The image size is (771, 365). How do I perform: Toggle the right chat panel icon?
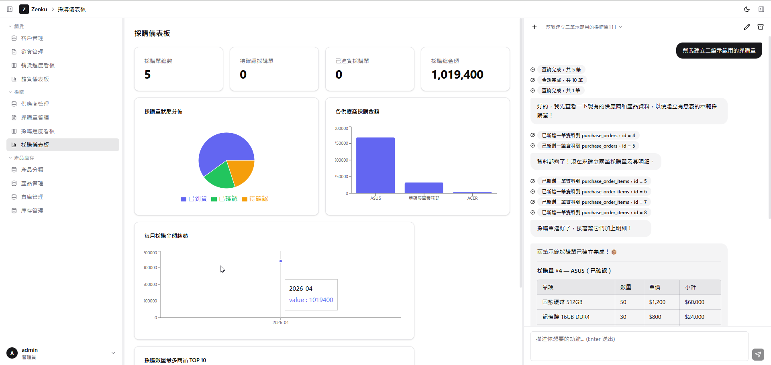tap(761, 9)
